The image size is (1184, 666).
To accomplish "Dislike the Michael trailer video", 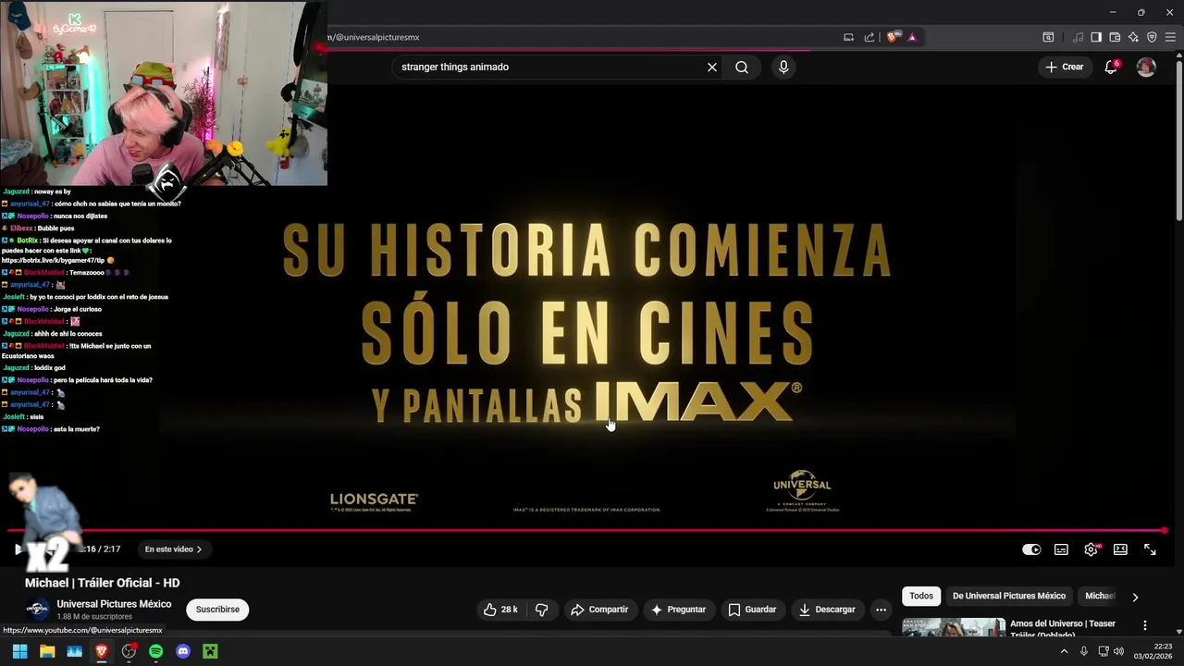I will [x=541, y=610].
